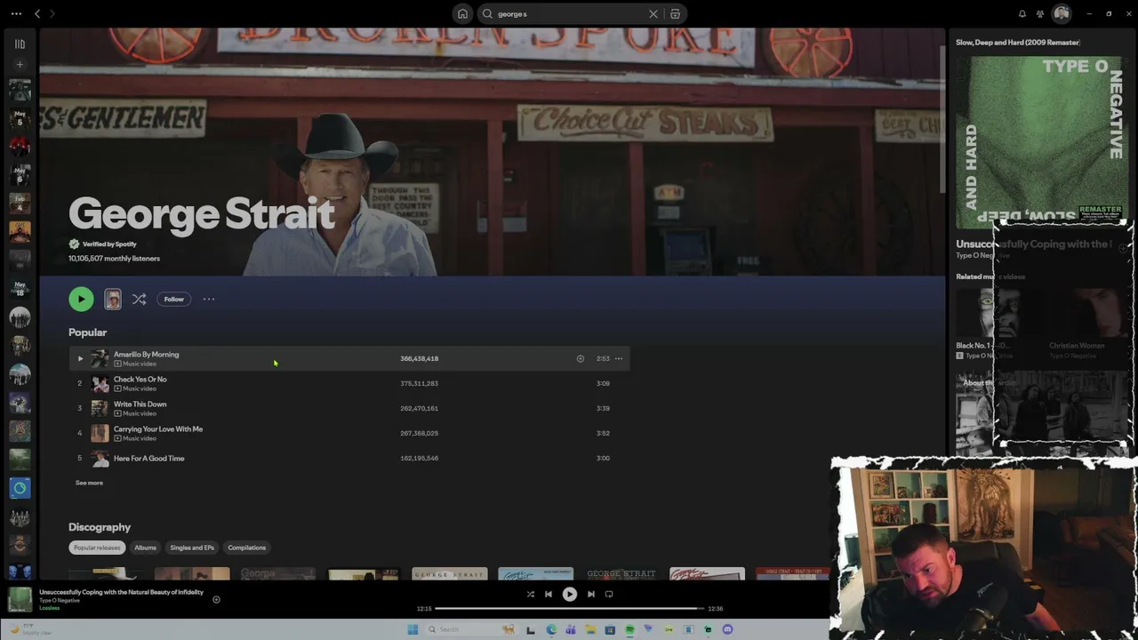Screen dimensions: 1138x640
Task: Click the now-playing album art in player bar
Action: point(20,599)
